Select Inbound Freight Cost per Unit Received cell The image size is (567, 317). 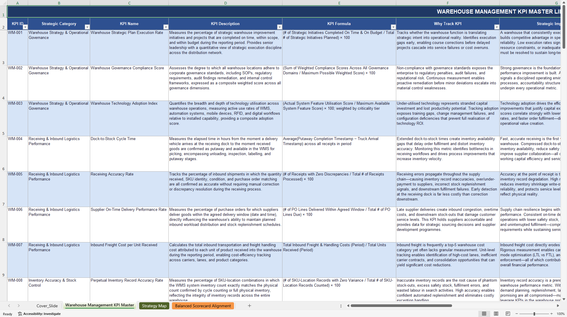click(129, 260)
